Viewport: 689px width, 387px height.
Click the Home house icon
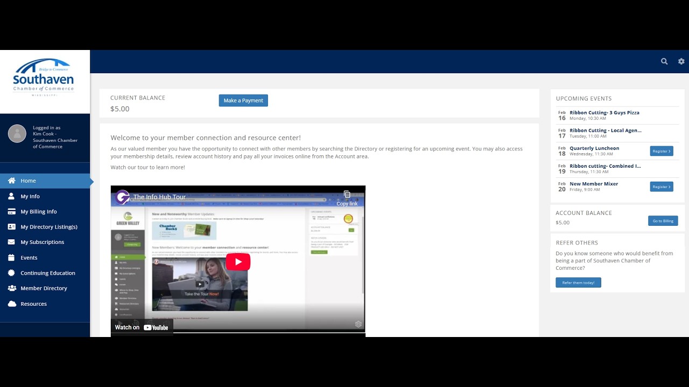coord(12,181)
